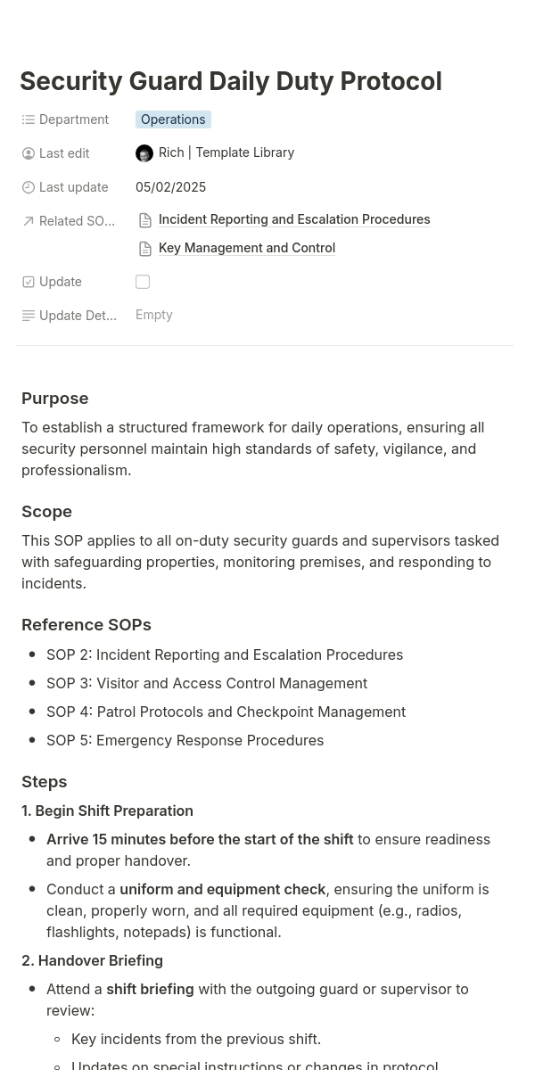The image size is (535, 1070).
Task: Click the Related SOPs arrow icon
Action: coord(29,221)
